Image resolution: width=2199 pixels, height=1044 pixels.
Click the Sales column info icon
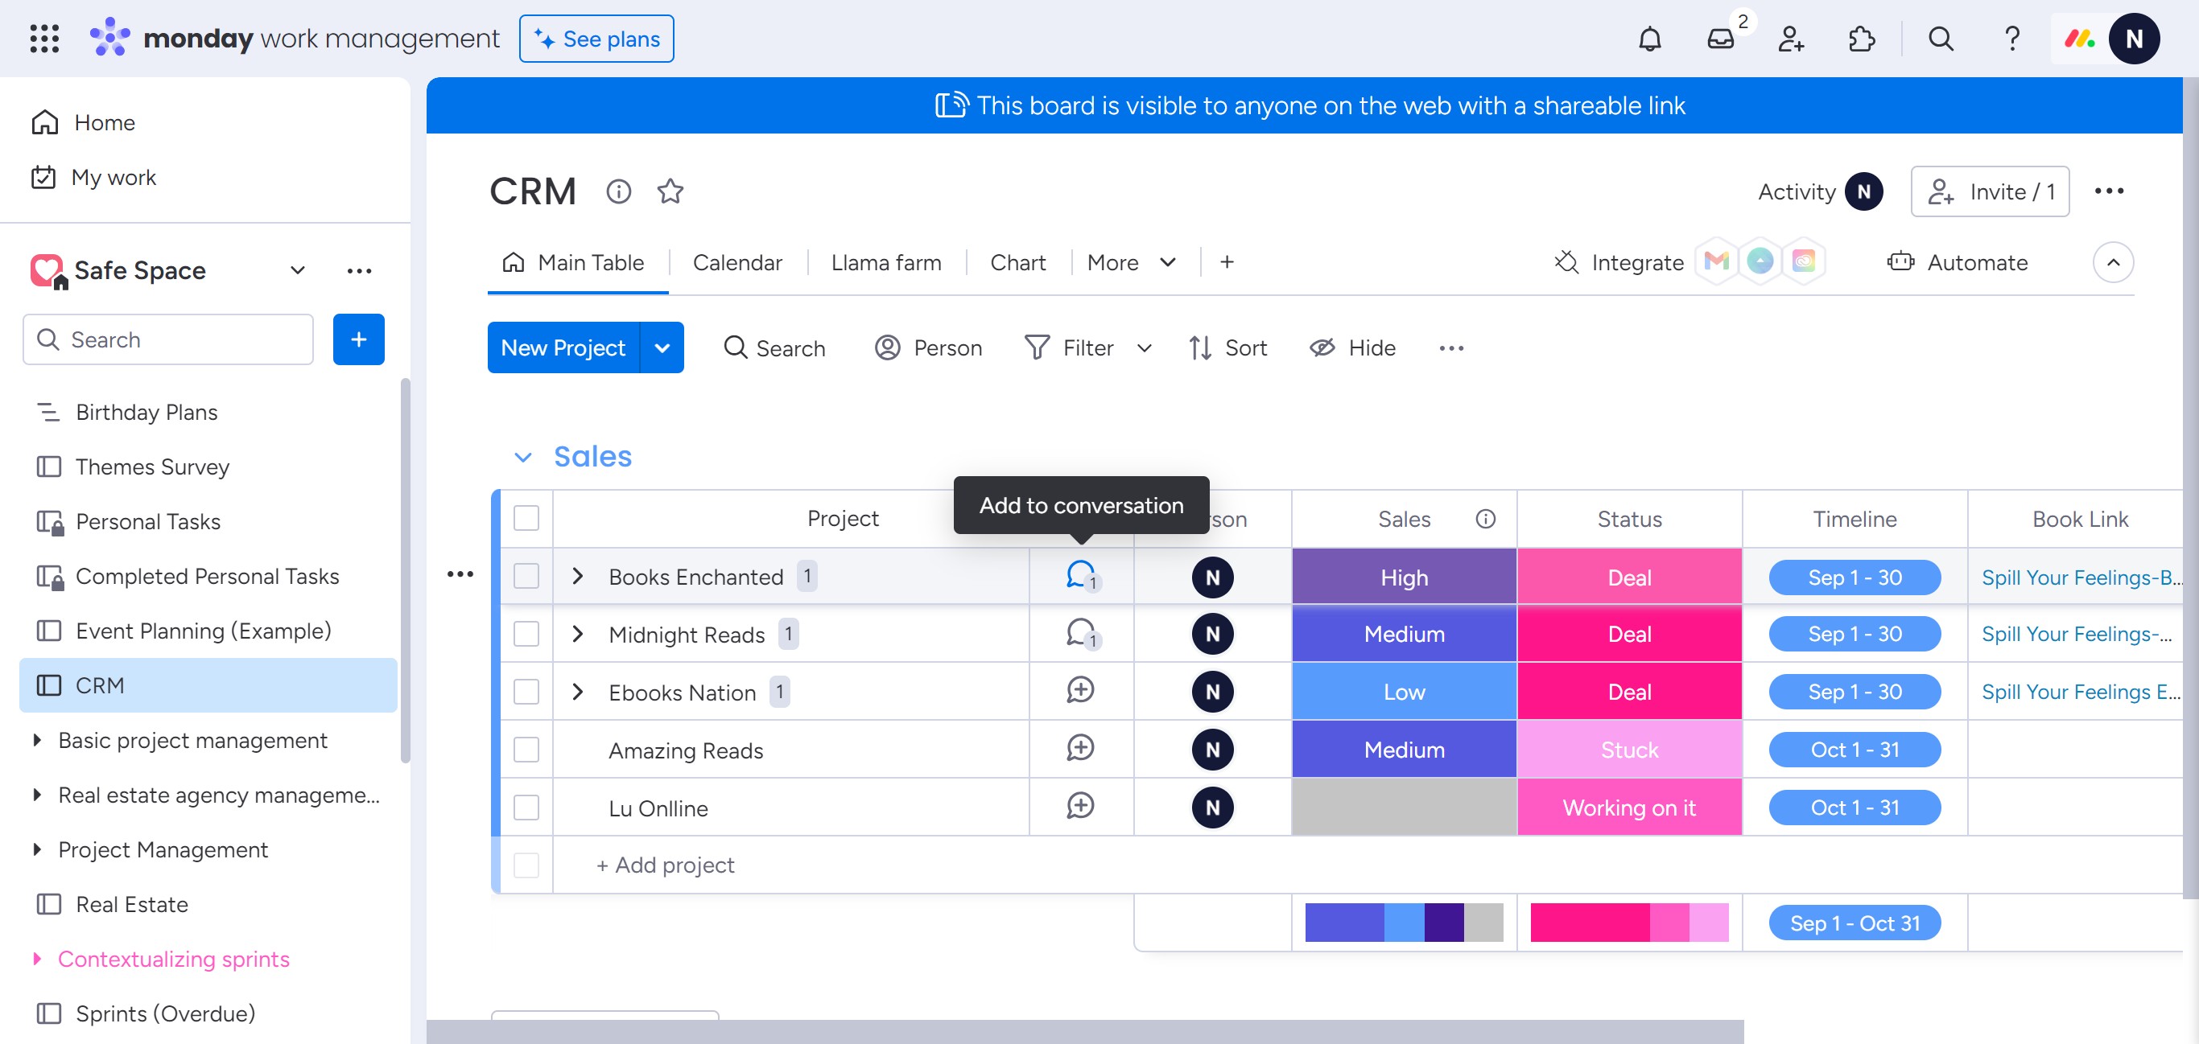(x=1485, y=519)
